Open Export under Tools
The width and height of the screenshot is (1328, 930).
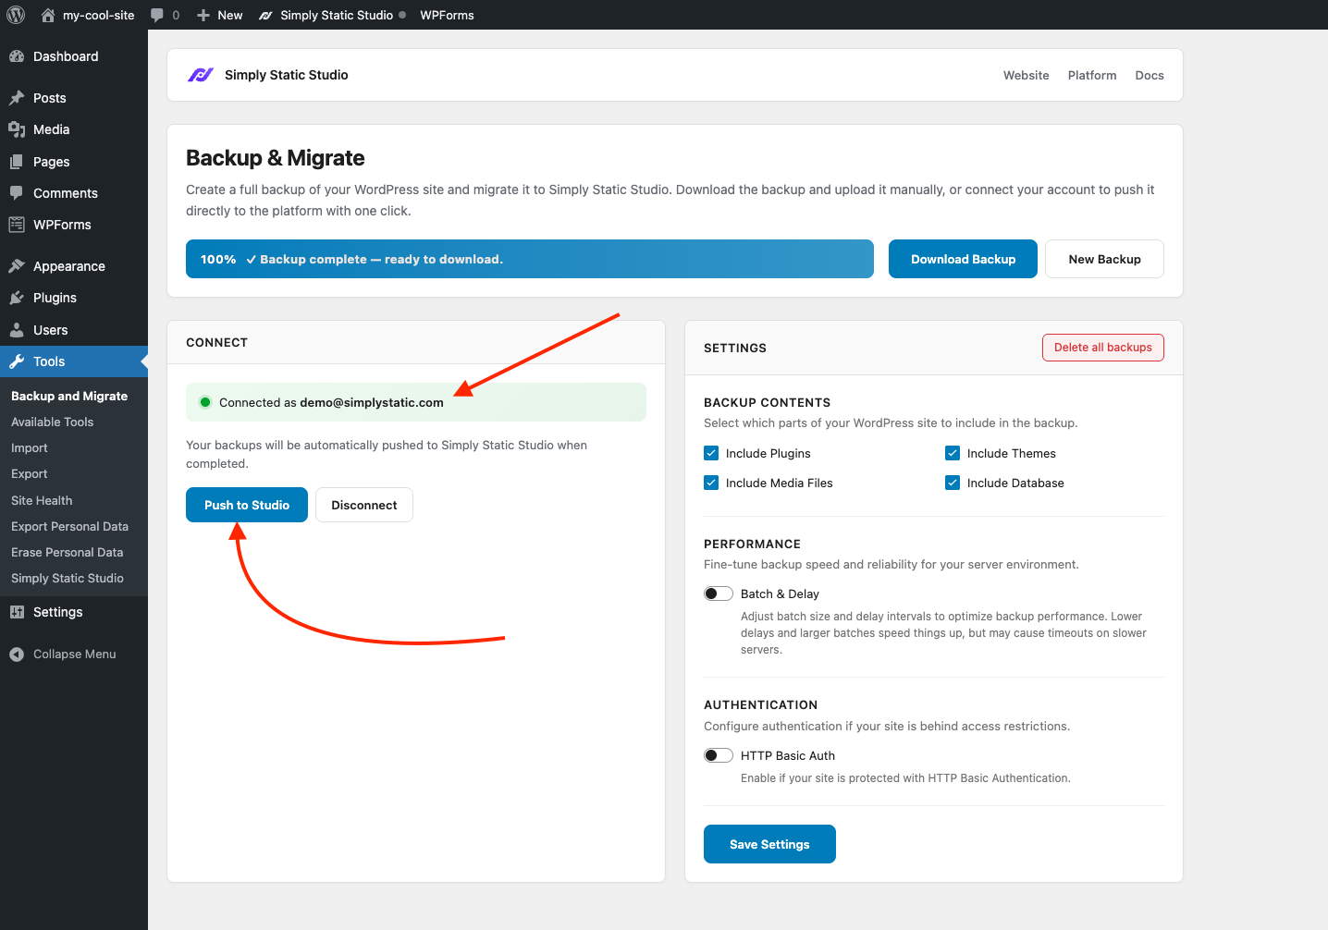tap(30, 473)
